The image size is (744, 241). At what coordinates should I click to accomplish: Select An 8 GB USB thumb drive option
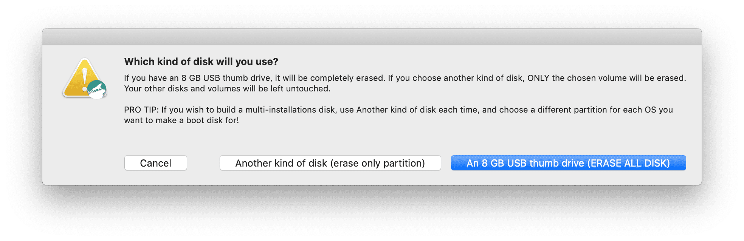(x=568, y=163)
